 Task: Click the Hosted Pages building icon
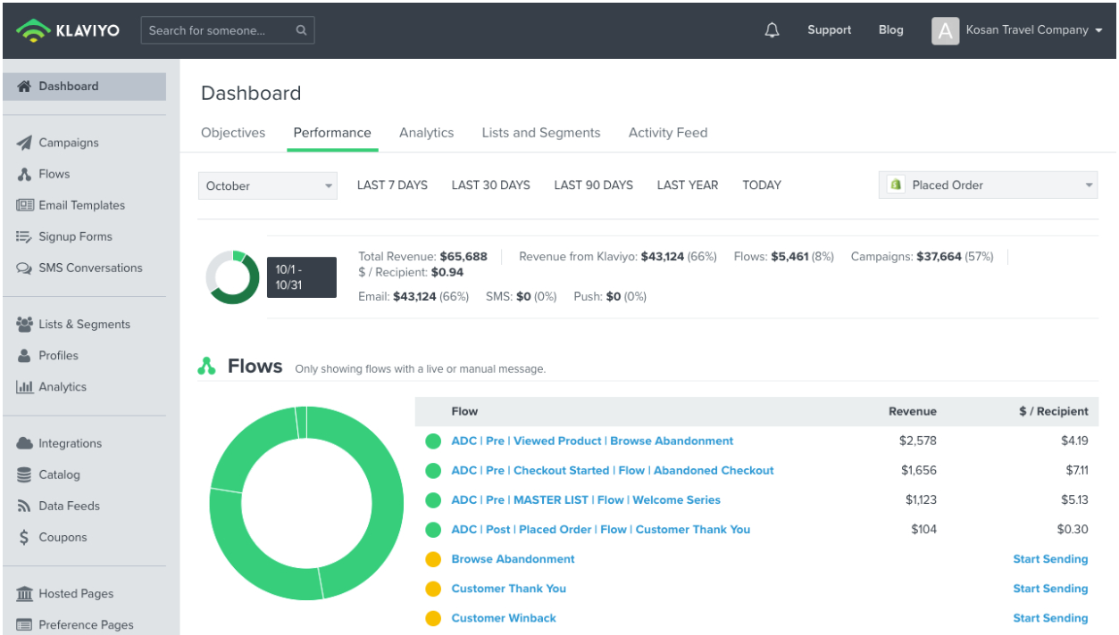25,593
